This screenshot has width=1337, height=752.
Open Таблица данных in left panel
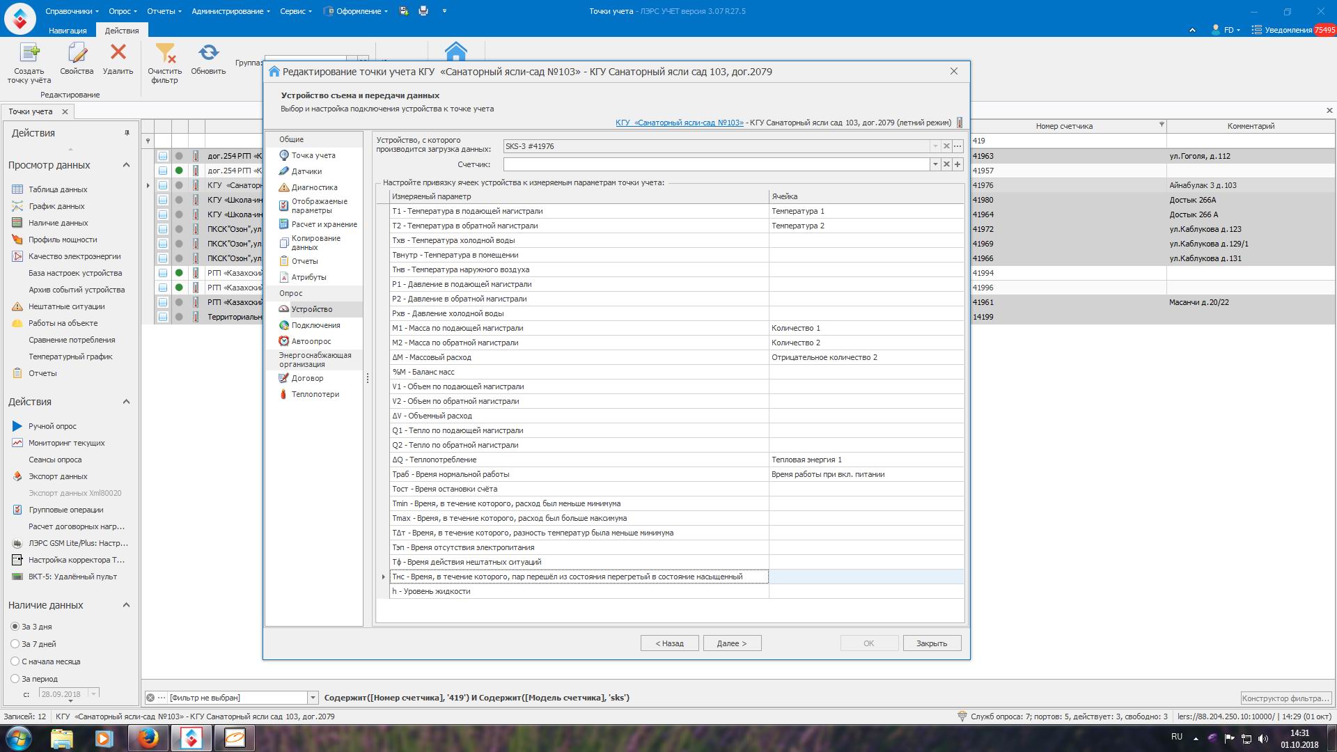coord(58,189)
